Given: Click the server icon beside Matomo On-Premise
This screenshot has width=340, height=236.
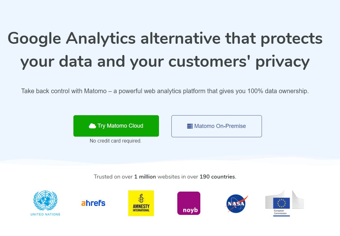Looking at the screenshot, I should [190, 126].
